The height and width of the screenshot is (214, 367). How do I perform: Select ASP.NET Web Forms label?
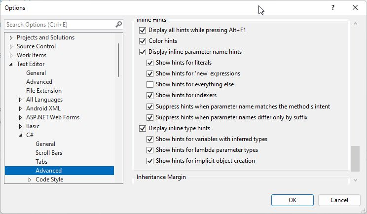53,117
